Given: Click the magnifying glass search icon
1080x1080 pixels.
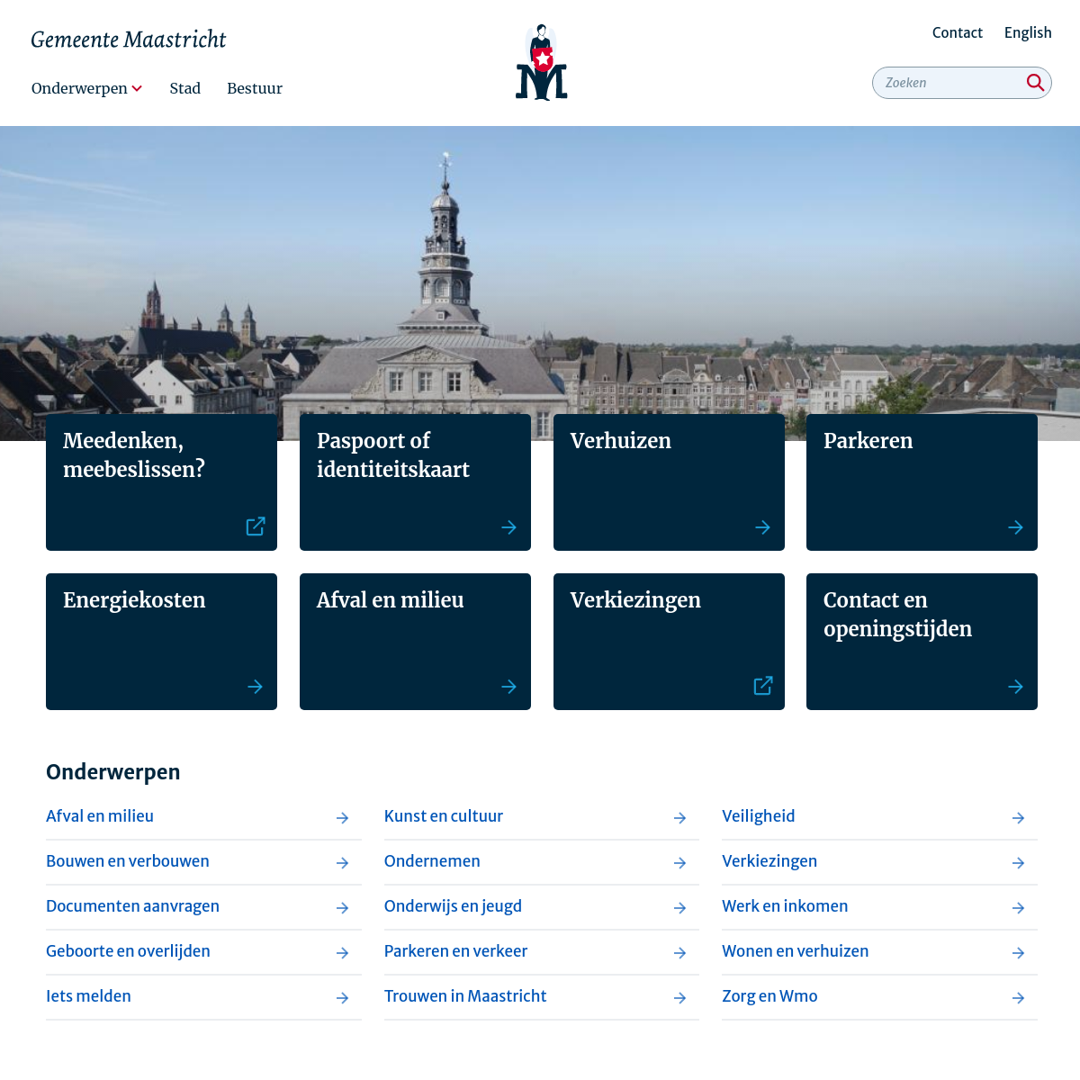Looking at the screenshot, I should (1035, 83).
